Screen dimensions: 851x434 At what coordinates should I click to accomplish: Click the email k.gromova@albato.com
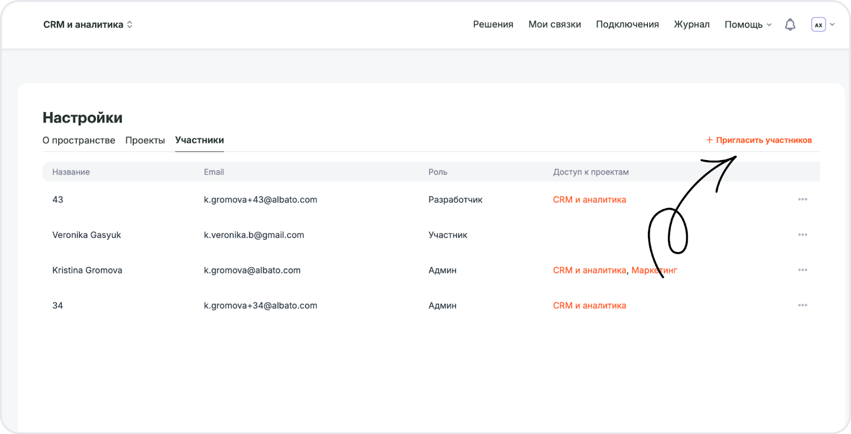252,270
